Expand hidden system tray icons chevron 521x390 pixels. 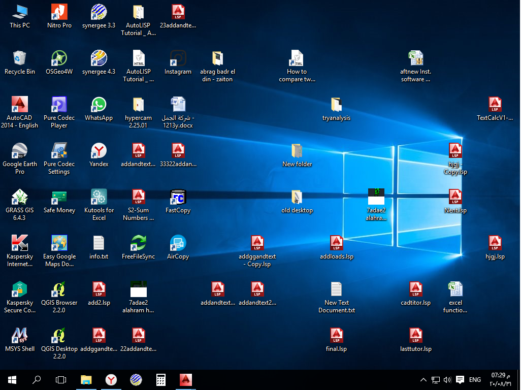coord(423,380)
